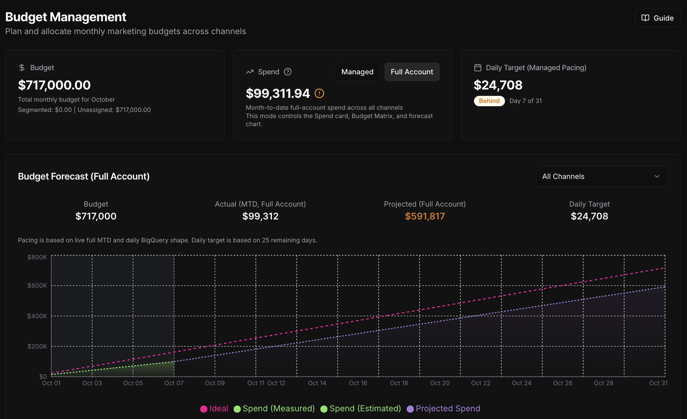Viewport: 687px width, 419px height.
Task: Click the Actual MTD value $99,312
Action: pos(260,216)
